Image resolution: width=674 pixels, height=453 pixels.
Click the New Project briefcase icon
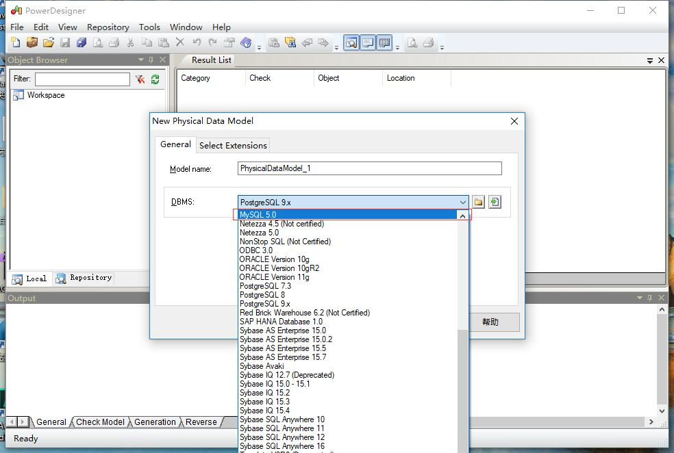(32, 42)
